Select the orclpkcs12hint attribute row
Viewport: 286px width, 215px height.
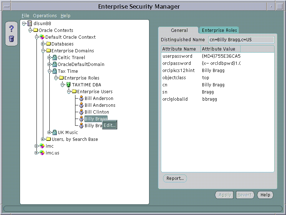218,70
